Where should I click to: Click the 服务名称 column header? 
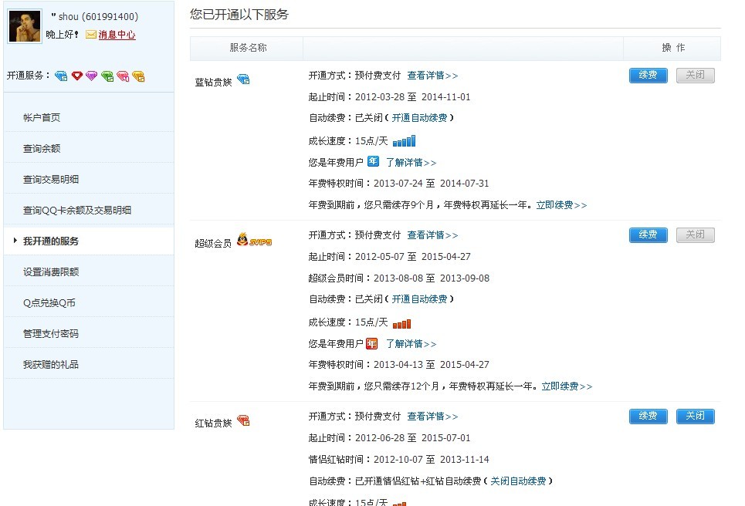coord(248,48)
